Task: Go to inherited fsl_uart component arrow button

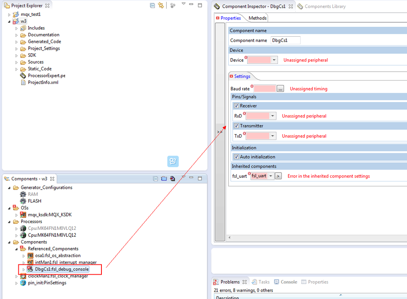Action: (278, 176)
